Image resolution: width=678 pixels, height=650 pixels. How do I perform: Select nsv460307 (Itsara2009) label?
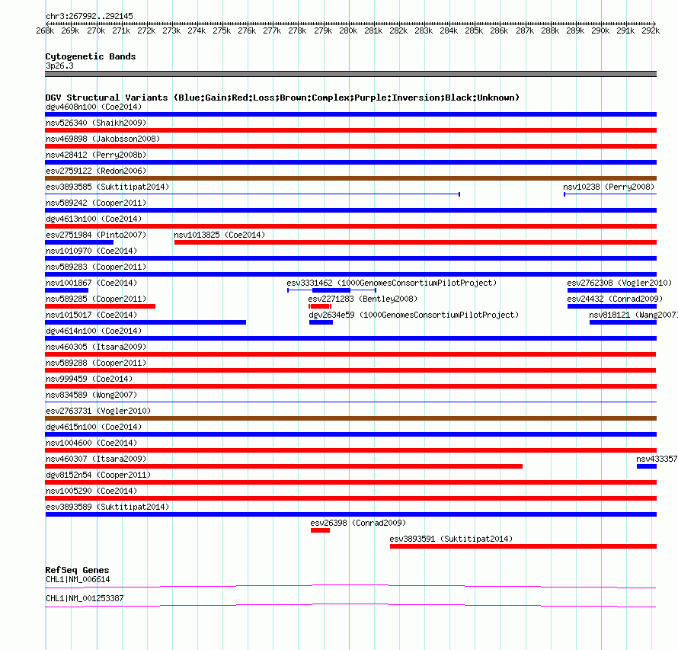pos(96,459)
